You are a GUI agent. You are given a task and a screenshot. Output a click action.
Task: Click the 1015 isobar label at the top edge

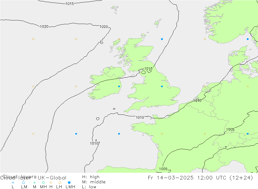pos(70,4)
